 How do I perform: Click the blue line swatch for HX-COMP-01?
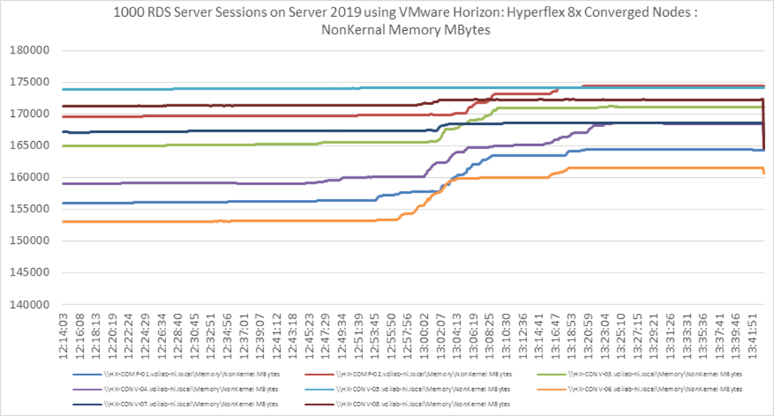tap(87, 375)
